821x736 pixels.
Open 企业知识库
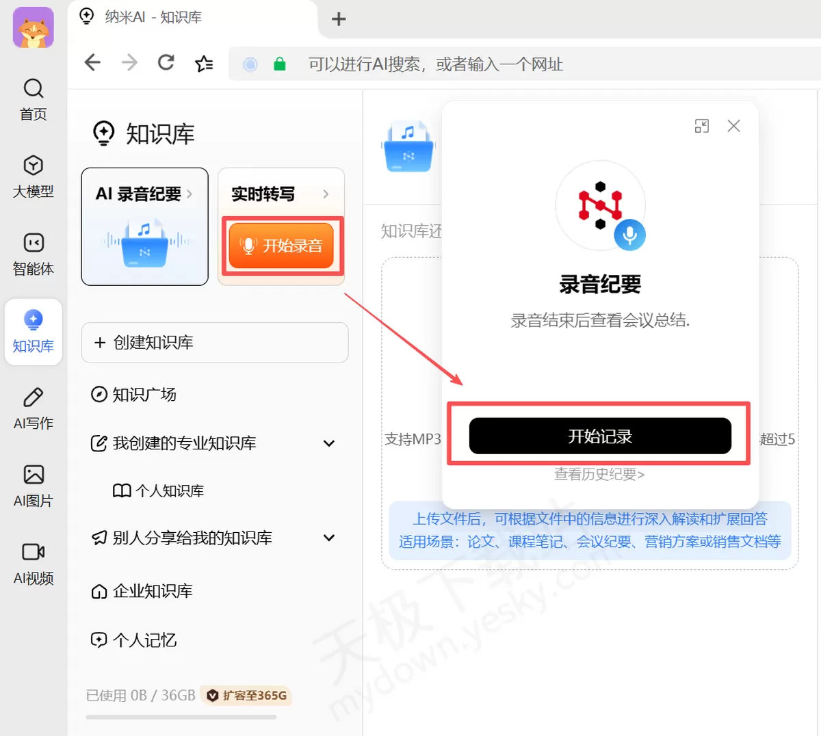142,591
